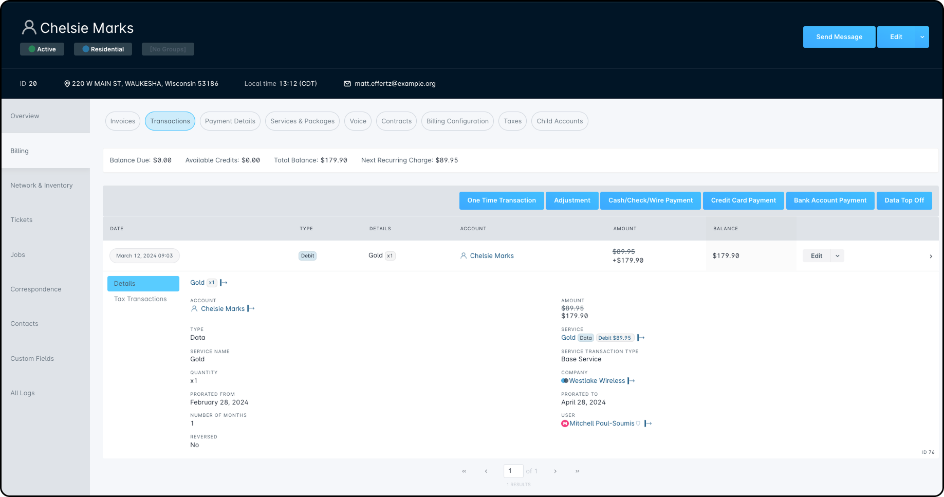Open dropdown arrow next to header Edit button
The height and width of the screenshot is (497, 944).
click(922, 37)
